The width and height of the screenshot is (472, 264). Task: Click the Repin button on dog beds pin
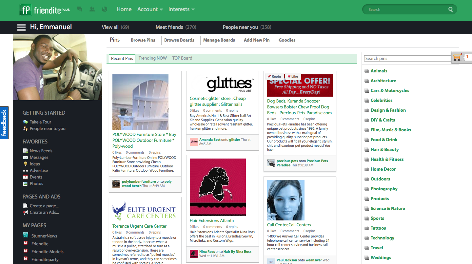[274, 76]
